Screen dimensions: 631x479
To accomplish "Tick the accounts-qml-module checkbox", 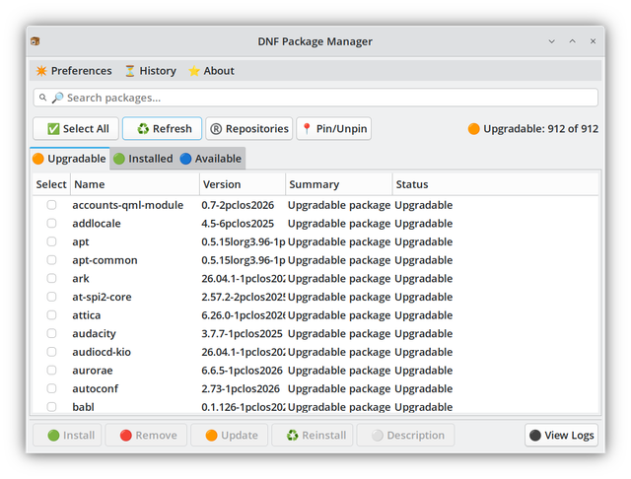I will (51, 205).
